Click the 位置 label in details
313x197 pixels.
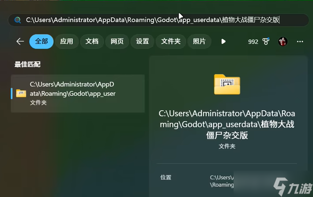click(x=166, y=177)
